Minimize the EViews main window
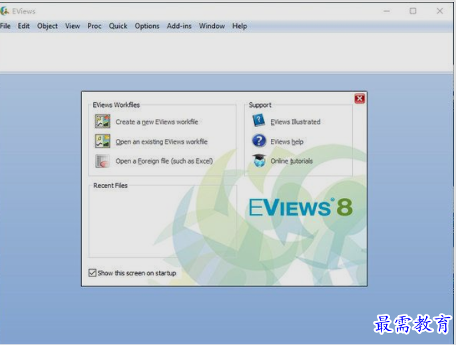 [387, 11]
